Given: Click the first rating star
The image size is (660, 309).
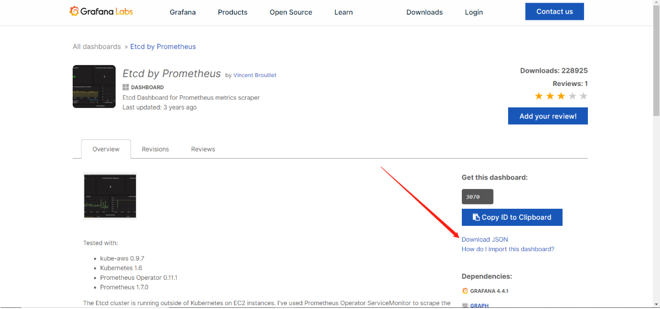Looking at the screenshot, I should 539,96.
